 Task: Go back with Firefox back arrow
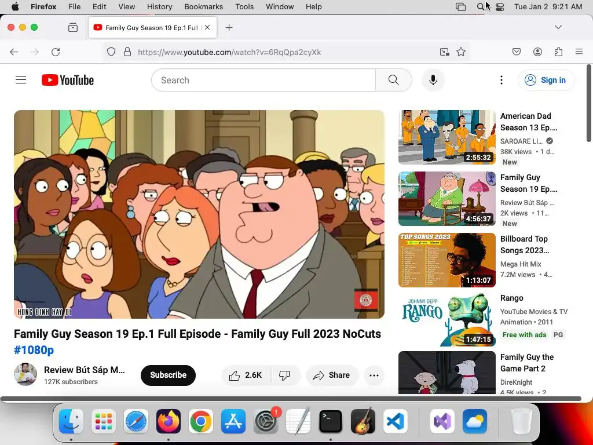(x=14, y=52)
